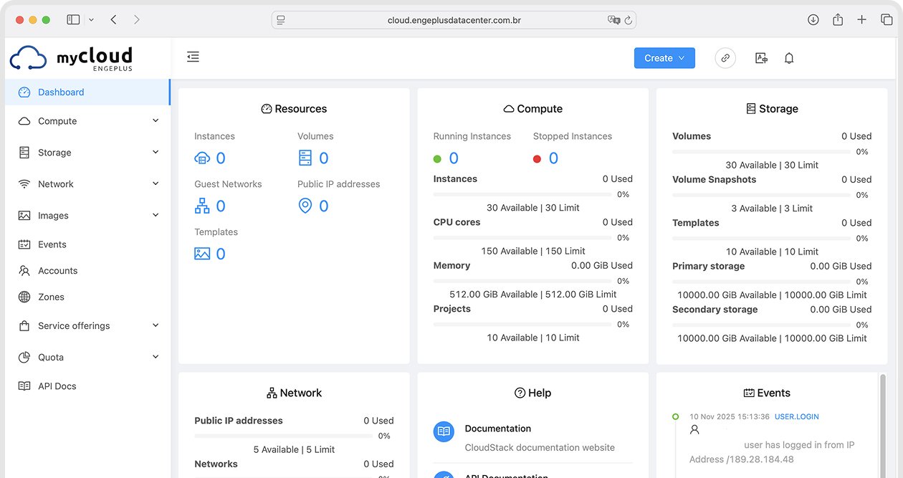Click the Instances cloud-server icon in Resources

[x=202, y=158]
